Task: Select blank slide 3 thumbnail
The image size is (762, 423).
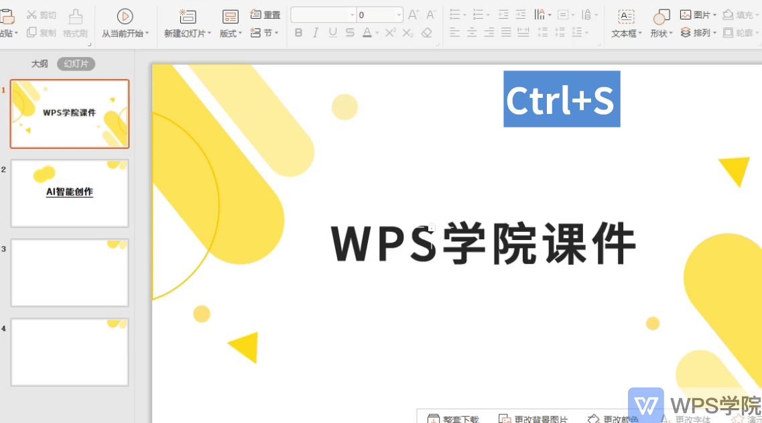Action: [x=70, y=273]
